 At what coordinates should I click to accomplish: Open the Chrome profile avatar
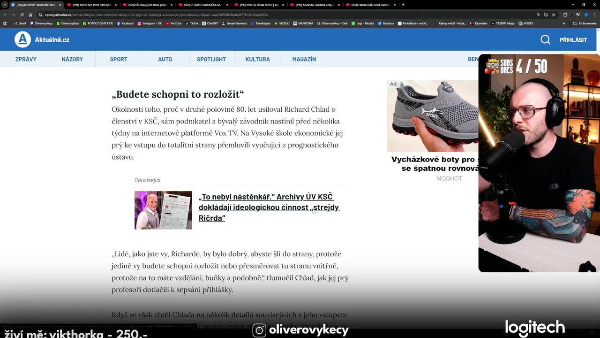[586, 15]
